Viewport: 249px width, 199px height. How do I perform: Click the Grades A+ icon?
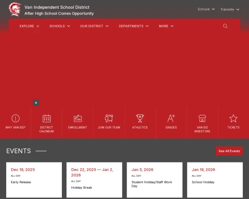click(x=171, y=119)
